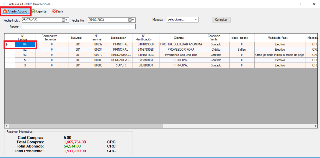Select the row selector arrow for invoice 84

click(7, 44)
